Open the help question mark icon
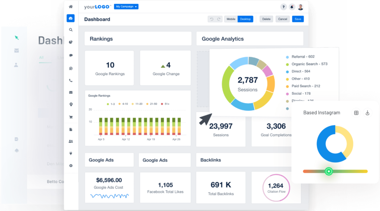Viewport: 380px width, 211px height. (x=283, y=7)
